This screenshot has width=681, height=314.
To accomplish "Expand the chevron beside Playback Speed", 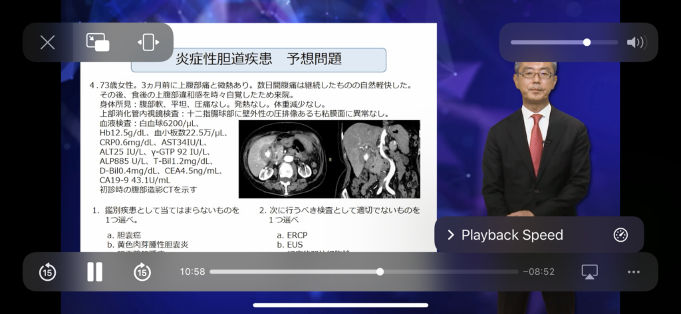I will (x=450, y=235).
